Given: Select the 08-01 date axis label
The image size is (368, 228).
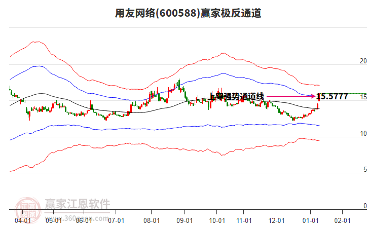Looking at the screenshot, I should pos(152,220).
